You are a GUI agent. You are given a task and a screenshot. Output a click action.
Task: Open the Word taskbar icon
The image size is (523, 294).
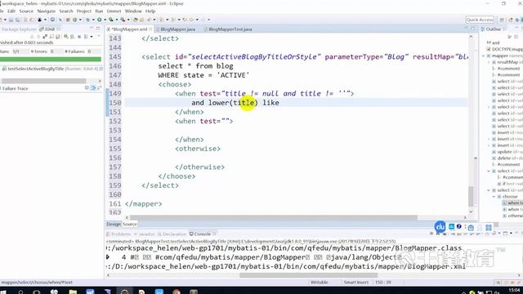click(x=90, y=292)
